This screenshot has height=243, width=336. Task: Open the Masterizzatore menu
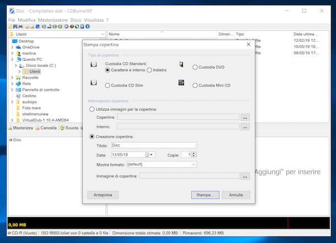pos(52,20)
